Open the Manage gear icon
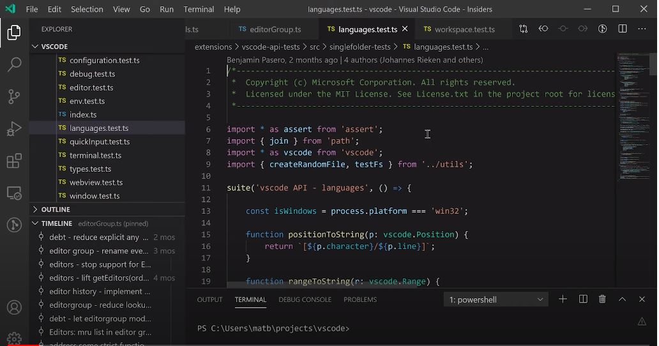This screenshot has width=659, height=346. tap(14, 338)
